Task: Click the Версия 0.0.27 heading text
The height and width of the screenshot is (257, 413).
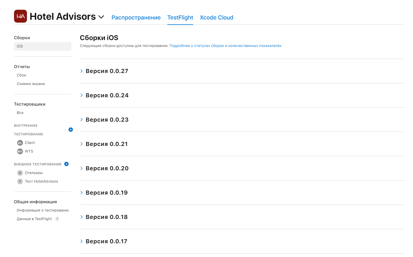Action: pyautogui.click(x=107, y=71)
